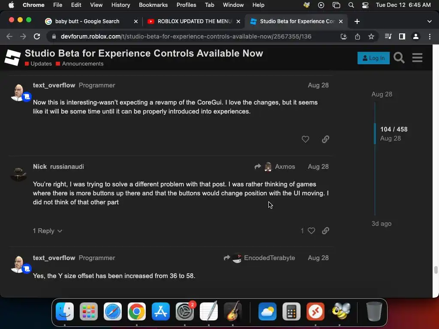Switch to baby butt Google Search tab
The height and width of the screenshot is (329, 439).
coord(87,21)
